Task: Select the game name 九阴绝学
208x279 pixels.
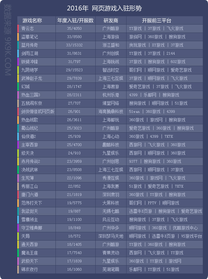Action: pyautogui.click(x=29, y=70)
